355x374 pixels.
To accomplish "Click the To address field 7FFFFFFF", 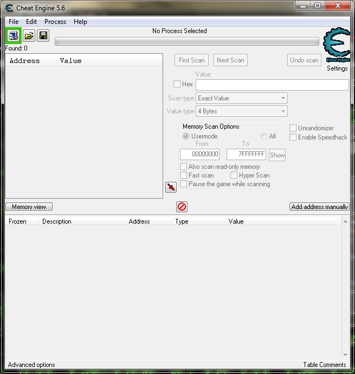I will (246, 154).
